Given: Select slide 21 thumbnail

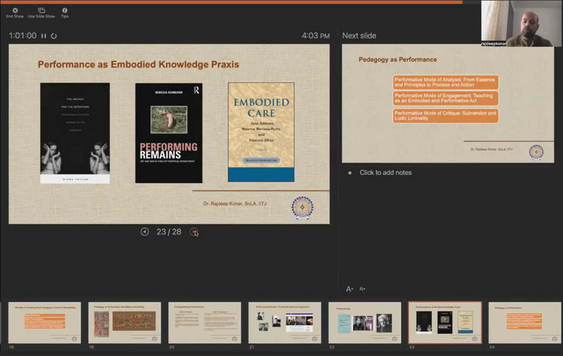Looking at the screenshot, I should [285, 323].
